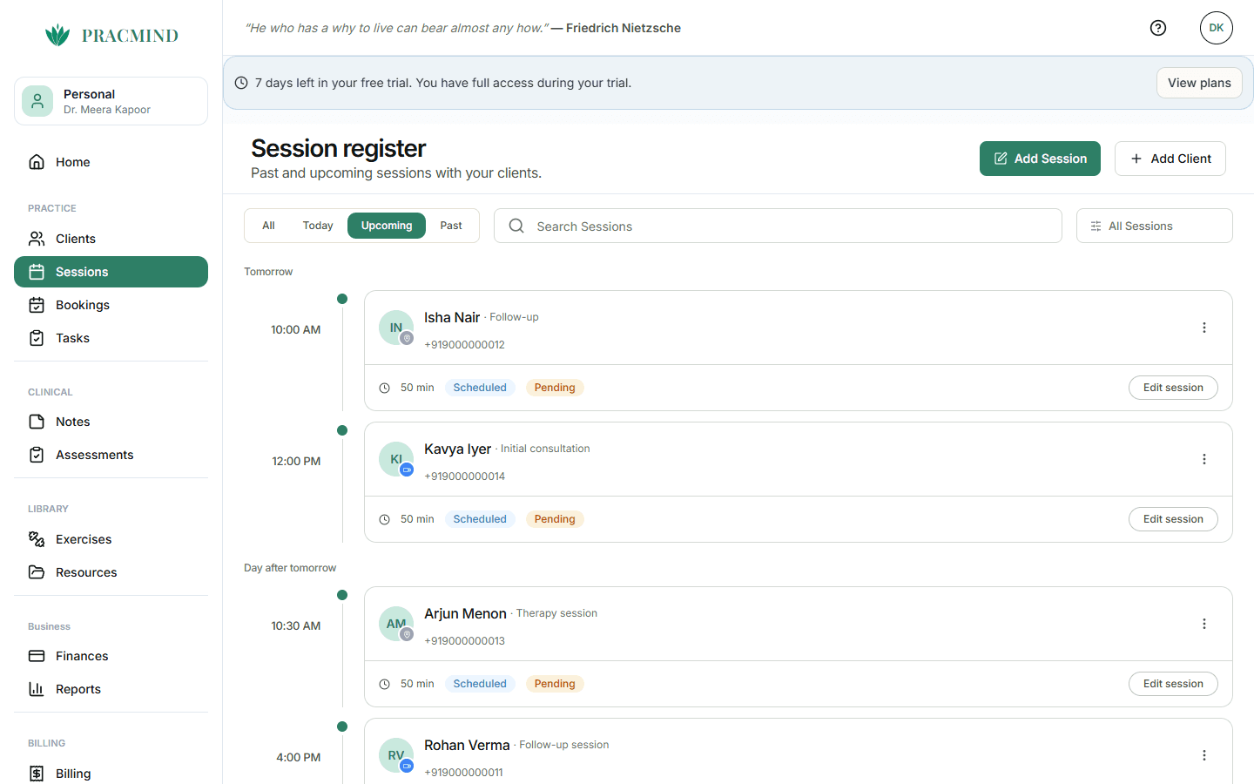Edit session for Arjun Menon
The height and width of the screenshot is (784, 1254).
point(1173,684)
